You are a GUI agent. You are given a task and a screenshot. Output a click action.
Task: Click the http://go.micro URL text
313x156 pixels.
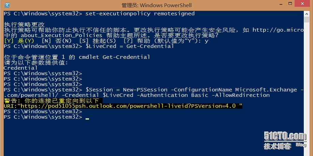278,30
